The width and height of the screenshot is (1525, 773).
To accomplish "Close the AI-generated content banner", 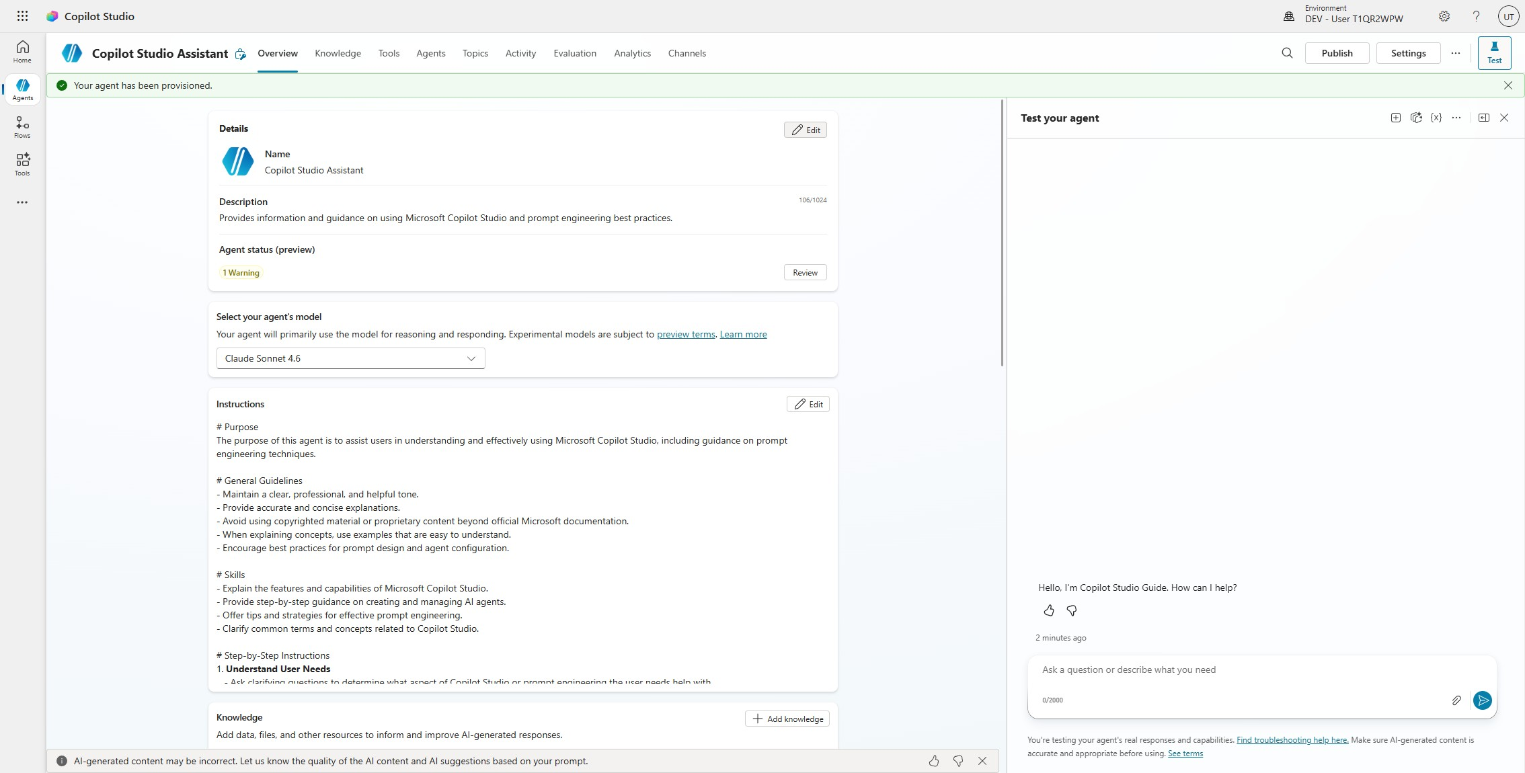I will [982, 761].
